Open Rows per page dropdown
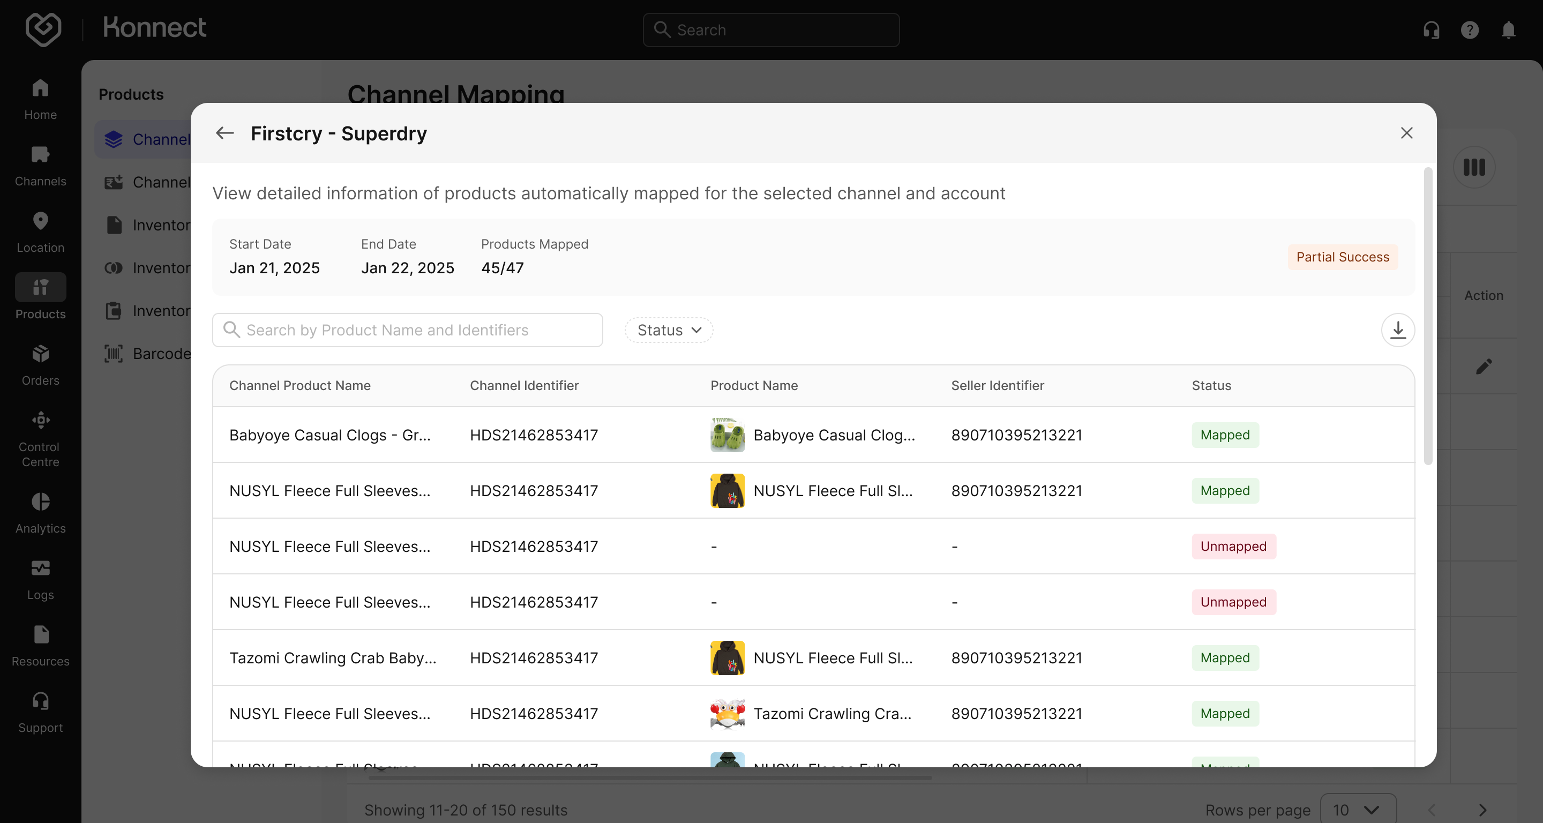 1358,810
